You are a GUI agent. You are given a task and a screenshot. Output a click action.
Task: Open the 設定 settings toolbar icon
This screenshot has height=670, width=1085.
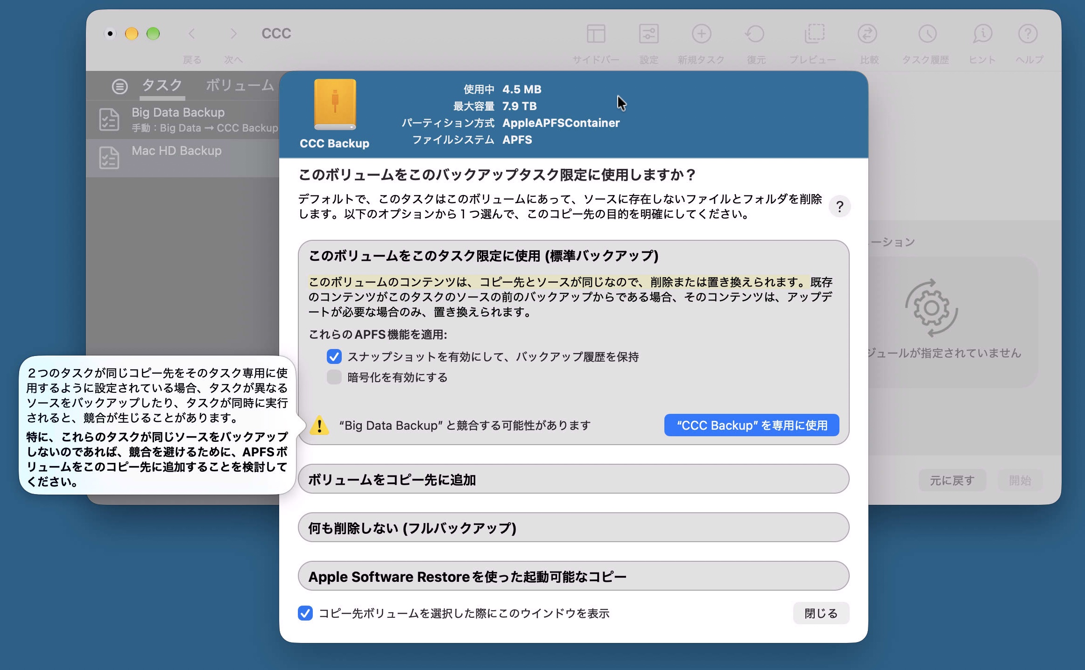[x=648, y=34]
